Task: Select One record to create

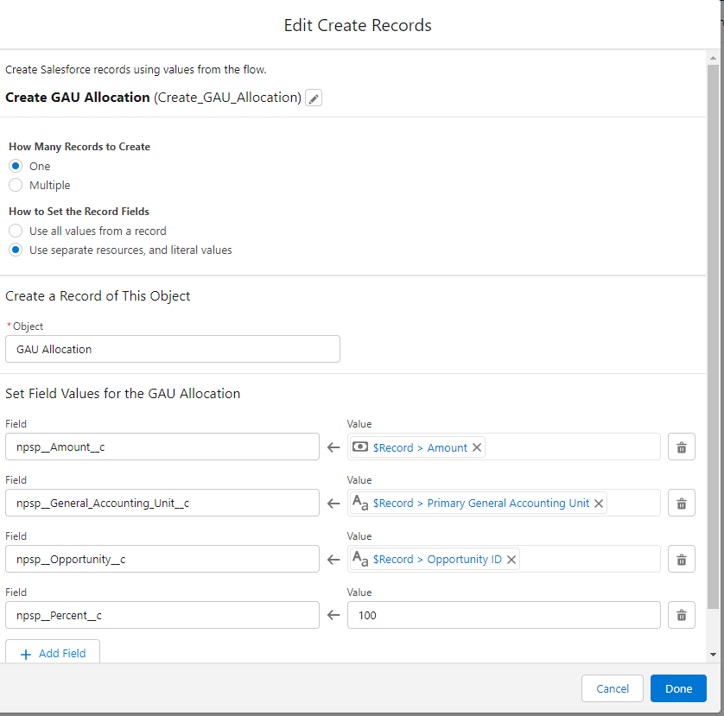Action: click(16, 166)
